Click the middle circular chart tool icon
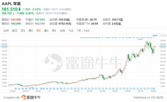 click(x=163, y=36)
